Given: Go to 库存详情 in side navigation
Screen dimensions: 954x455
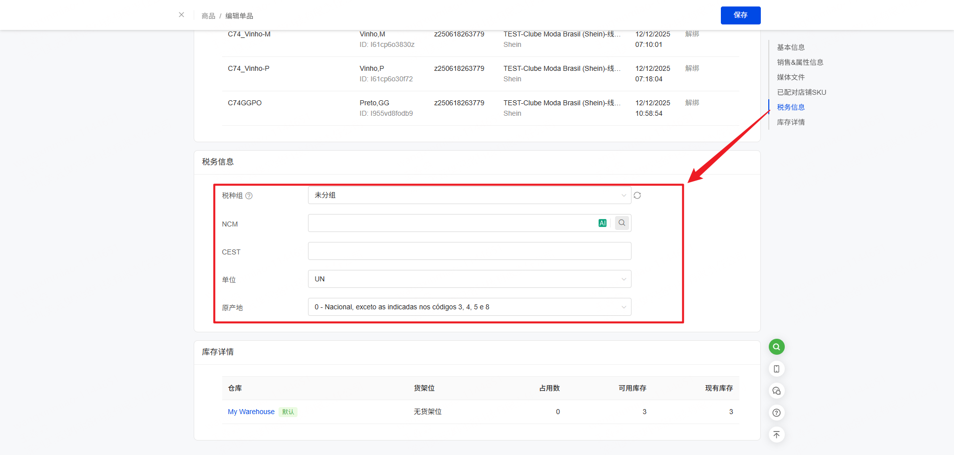Looking at the screenshot, I should (x=790, y=122).
